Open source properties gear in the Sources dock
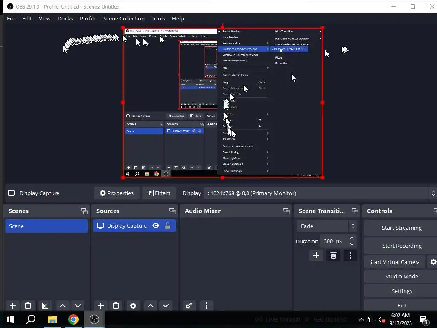 [x=133, y=306]
